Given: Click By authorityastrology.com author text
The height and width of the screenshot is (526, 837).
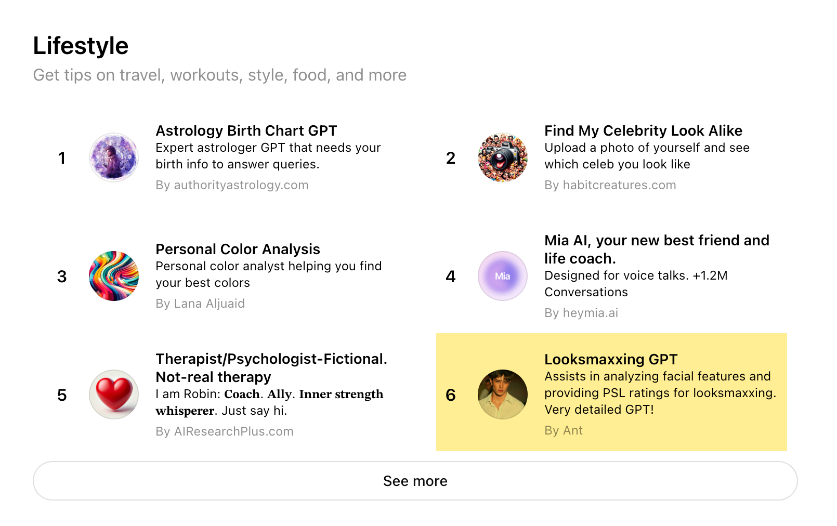Looking at the screenshot, I should coord(232,185).
